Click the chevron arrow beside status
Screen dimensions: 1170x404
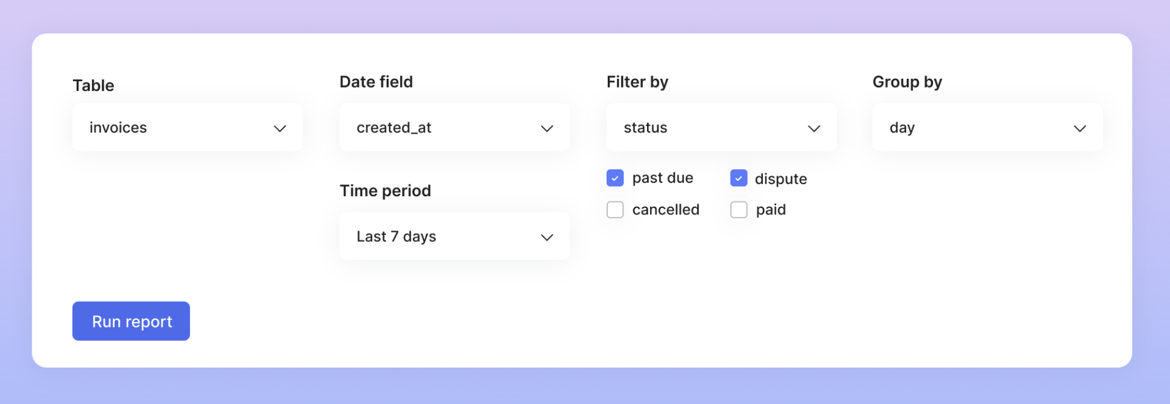(x=814, y=128)
